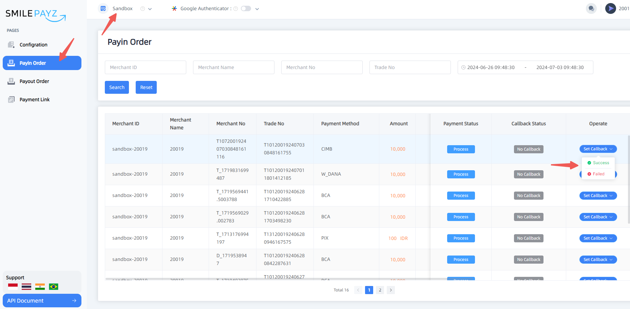
Task: Go to pagination page 2
Action: (380, 290)
